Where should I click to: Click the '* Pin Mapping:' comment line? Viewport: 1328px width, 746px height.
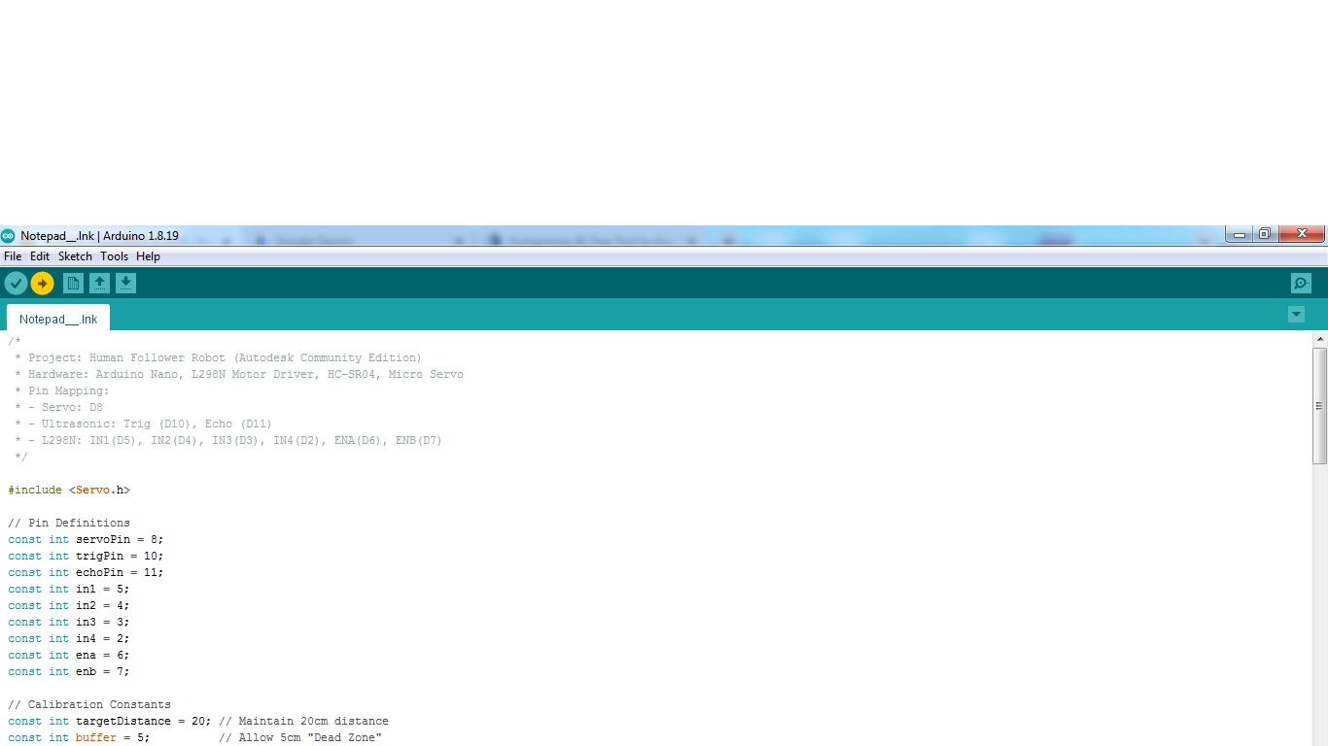pyautogui.click(x=61, y=390)
